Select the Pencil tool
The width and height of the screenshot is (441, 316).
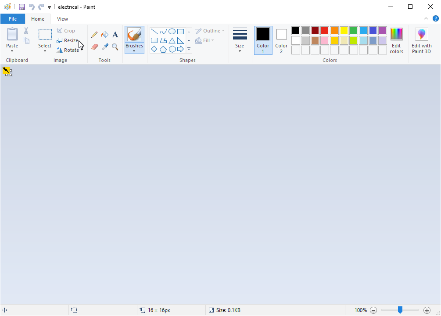click(x=94, y=35)
